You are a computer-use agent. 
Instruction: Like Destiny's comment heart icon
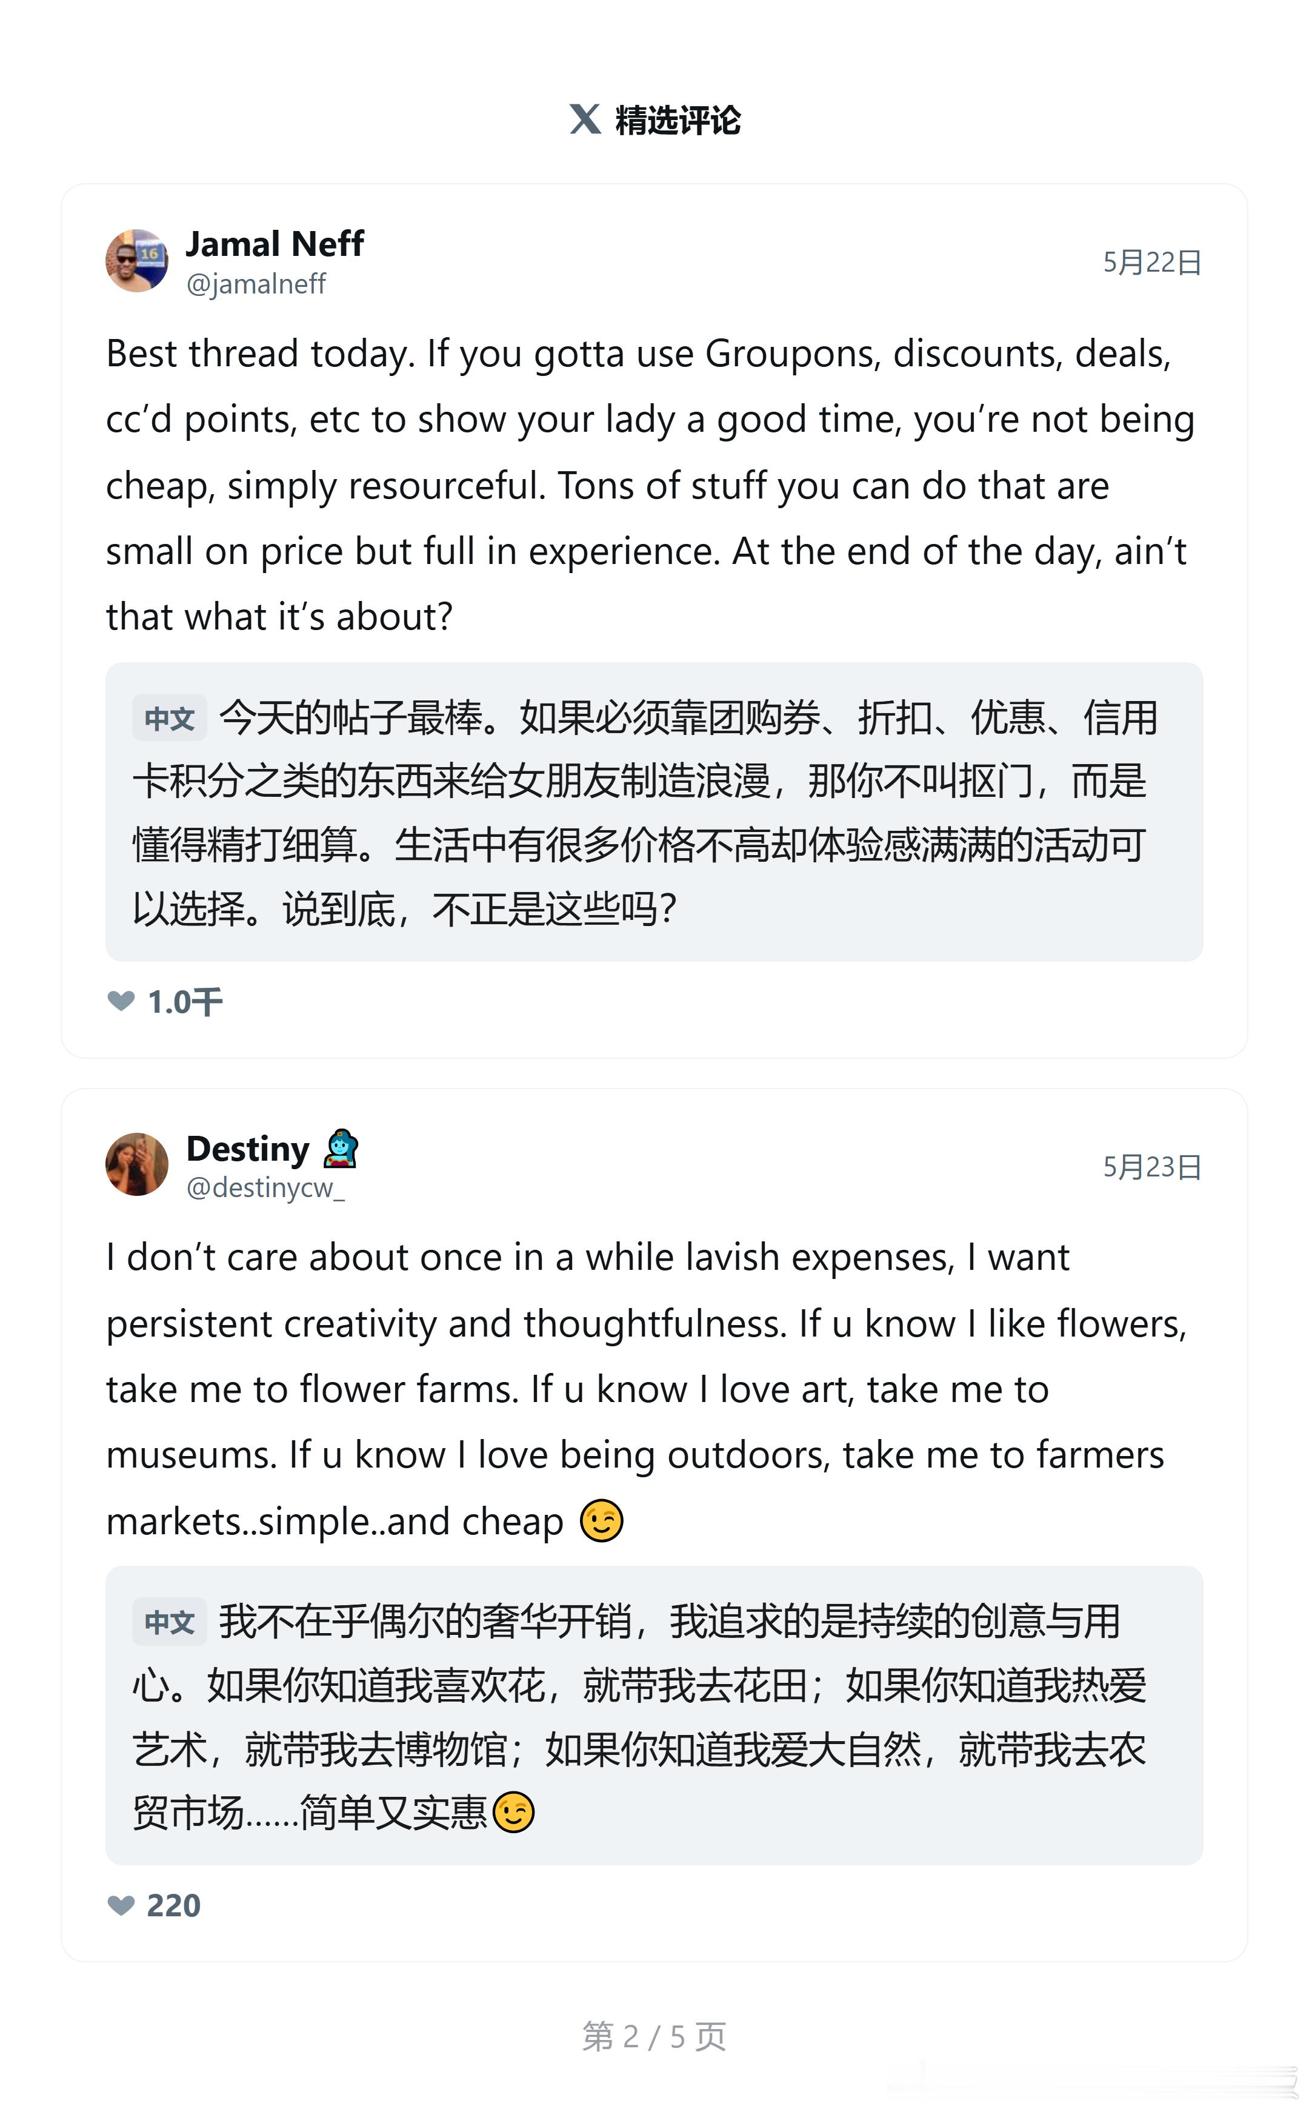point(121,1904)
